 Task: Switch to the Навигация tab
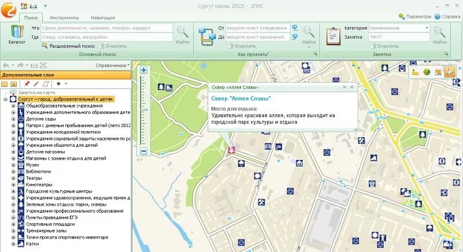pyautogui.click(x=103, y=18)
